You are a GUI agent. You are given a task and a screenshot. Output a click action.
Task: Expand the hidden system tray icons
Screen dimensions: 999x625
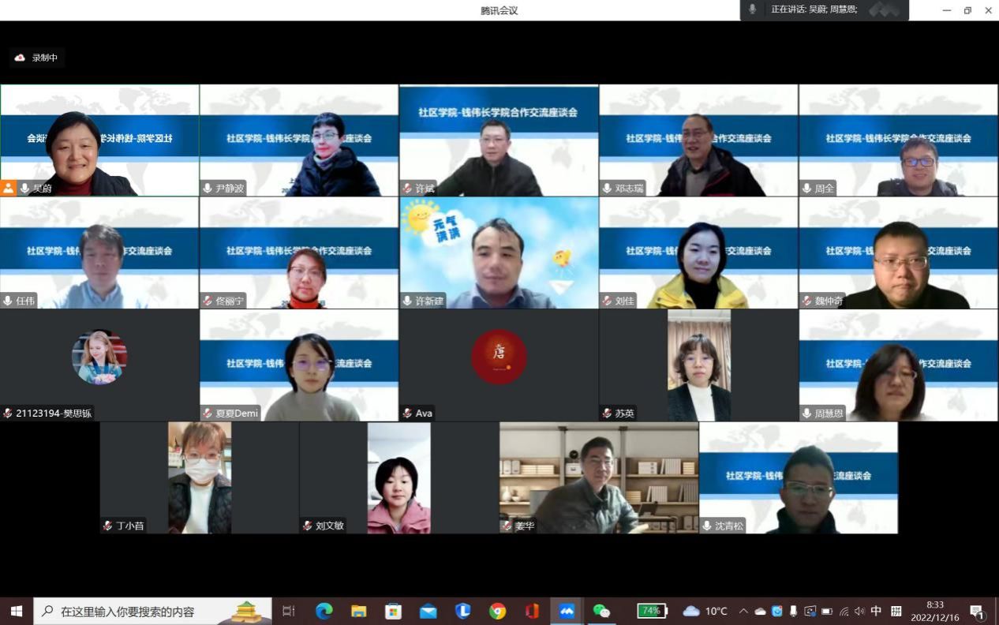(x=743, y=611)
